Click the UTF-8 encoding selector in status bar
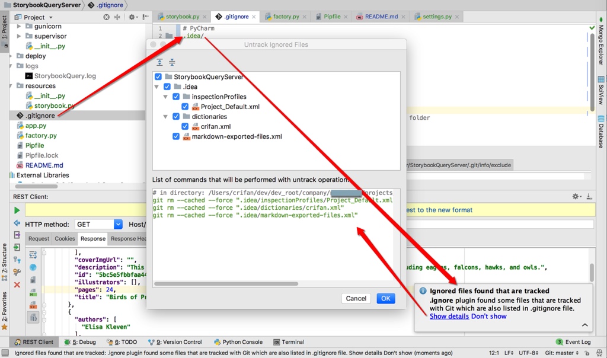Screen dimensions: 607x358 [528, 353]
